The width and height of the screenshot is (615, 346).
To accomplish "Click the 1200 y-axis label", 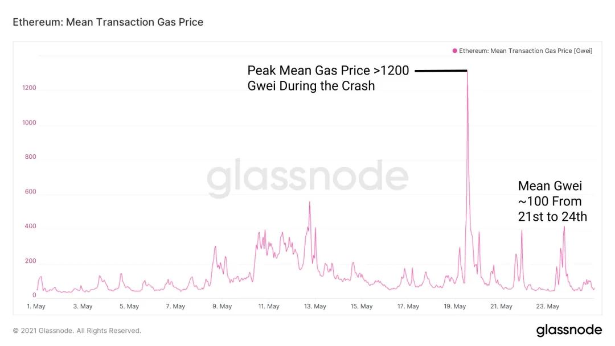I will coord(30,88).
